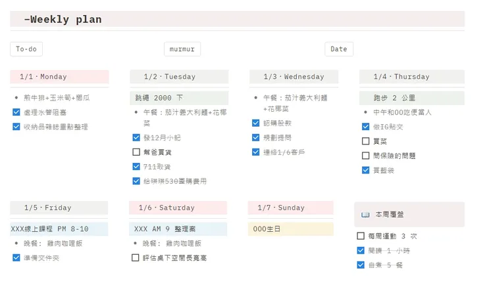Uncheck the 自煮 5 餐 checkbox
The image size is (487, 289).
click(x=361, y=265)
